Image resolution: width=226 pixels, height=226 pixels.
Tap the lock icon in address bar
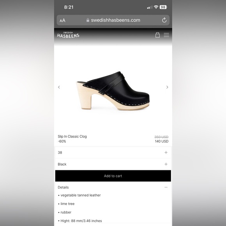(88, 20)
